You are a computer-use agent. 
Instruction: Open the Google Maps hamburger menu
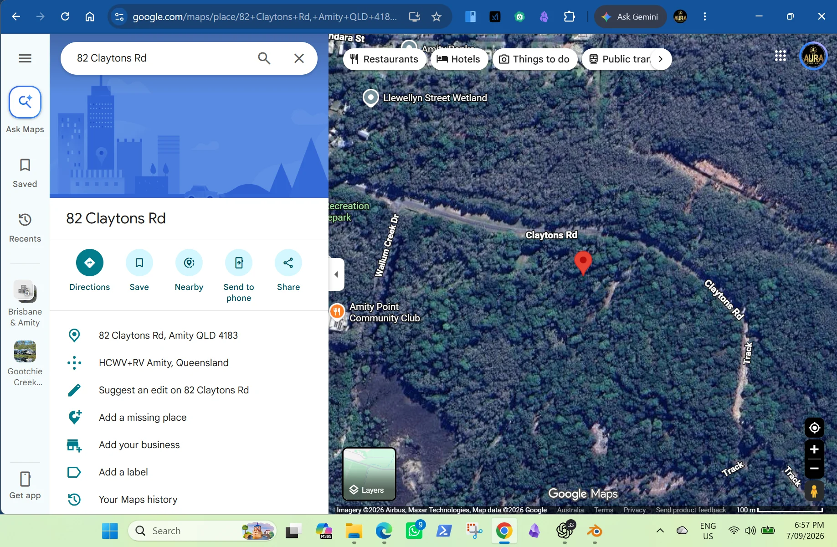25,58
